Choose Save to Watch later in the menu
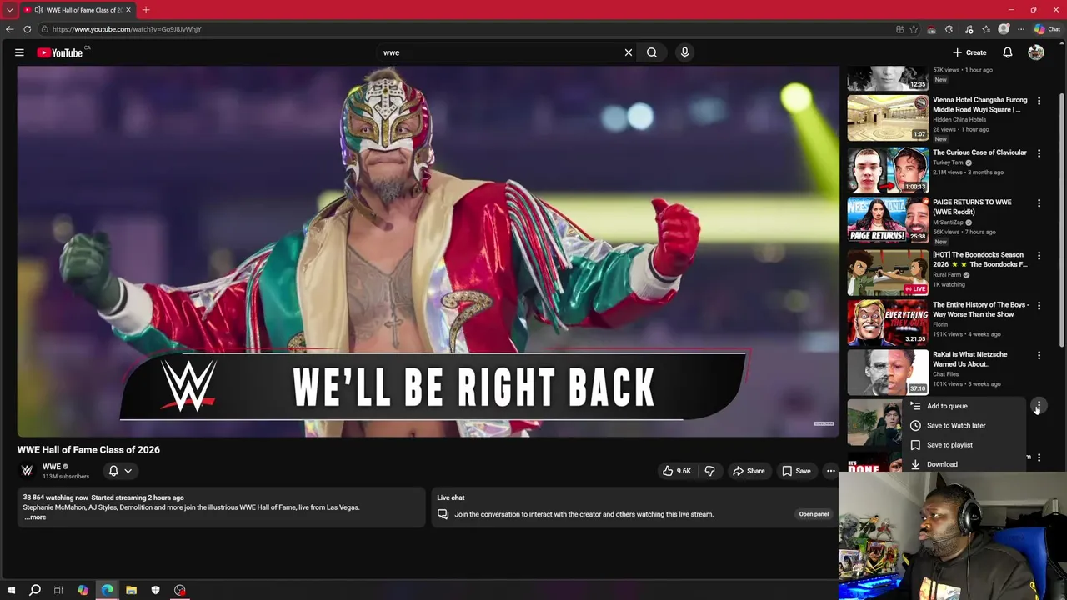The height and width of the screenshot is (600, 1067). (964, 425)
